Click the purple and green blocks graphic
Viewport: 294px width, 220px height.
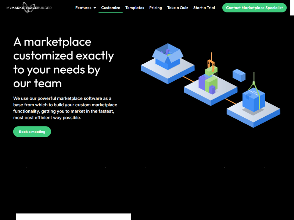[208, 83]
